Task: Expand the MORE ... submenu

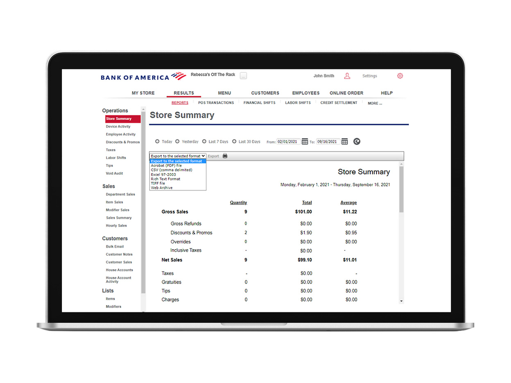Action: click(x=375, y=104)
